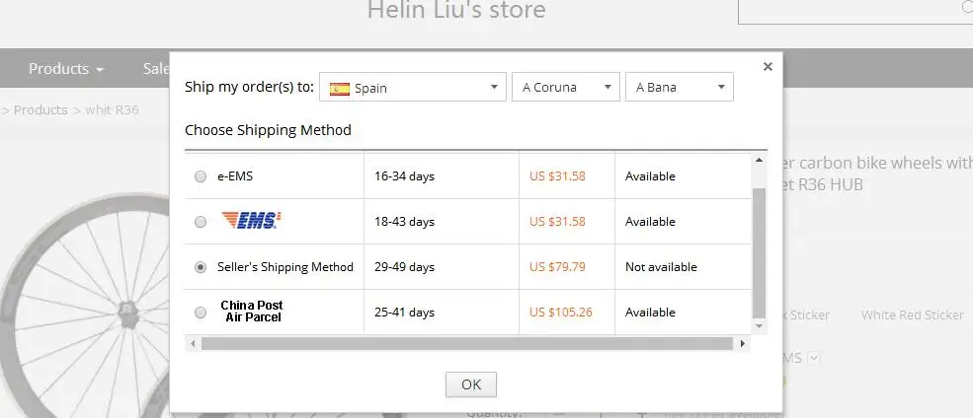Choose the White Red Sticker option
This screenshot has width=973, height=418.
coord(912,315)
